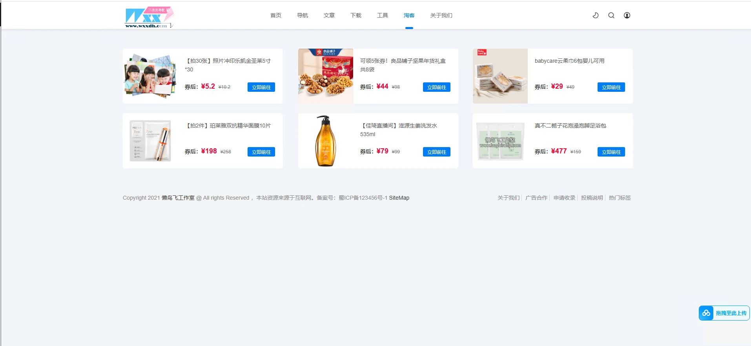Open title 【佳琦直播间】滋源生姜洗发水
Screen dimensions: 751x346
399,130
